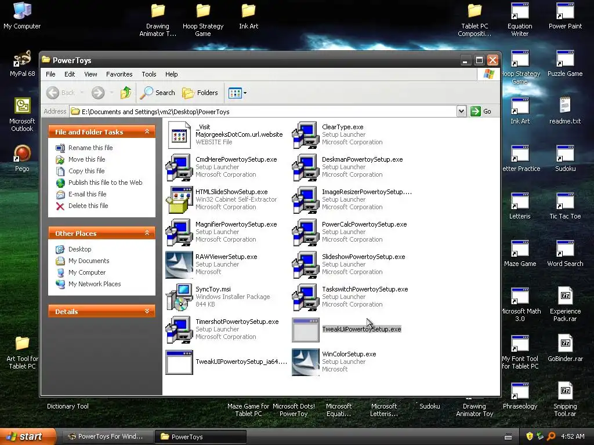The height and width of the screenshot is (445, 594).
Task: Switch to PowerToys For Windows taskbar button
Action: pyautogui.click(x=107, y=437)
